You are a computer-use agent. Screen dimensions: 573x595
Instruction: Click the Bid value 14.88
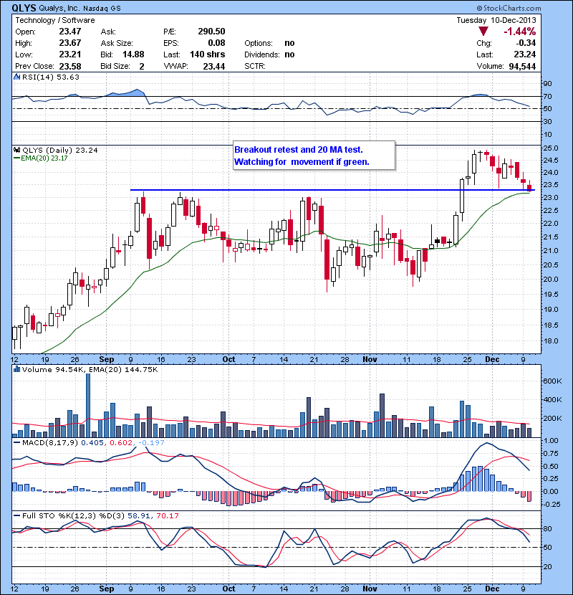coord(133,54)
